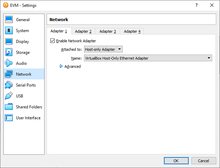
Task: Click the Cancel button
Action: 204,161
